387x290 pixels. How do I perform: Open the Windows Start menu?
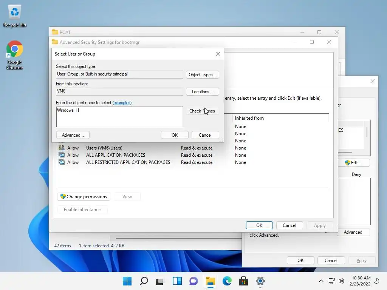127,281
